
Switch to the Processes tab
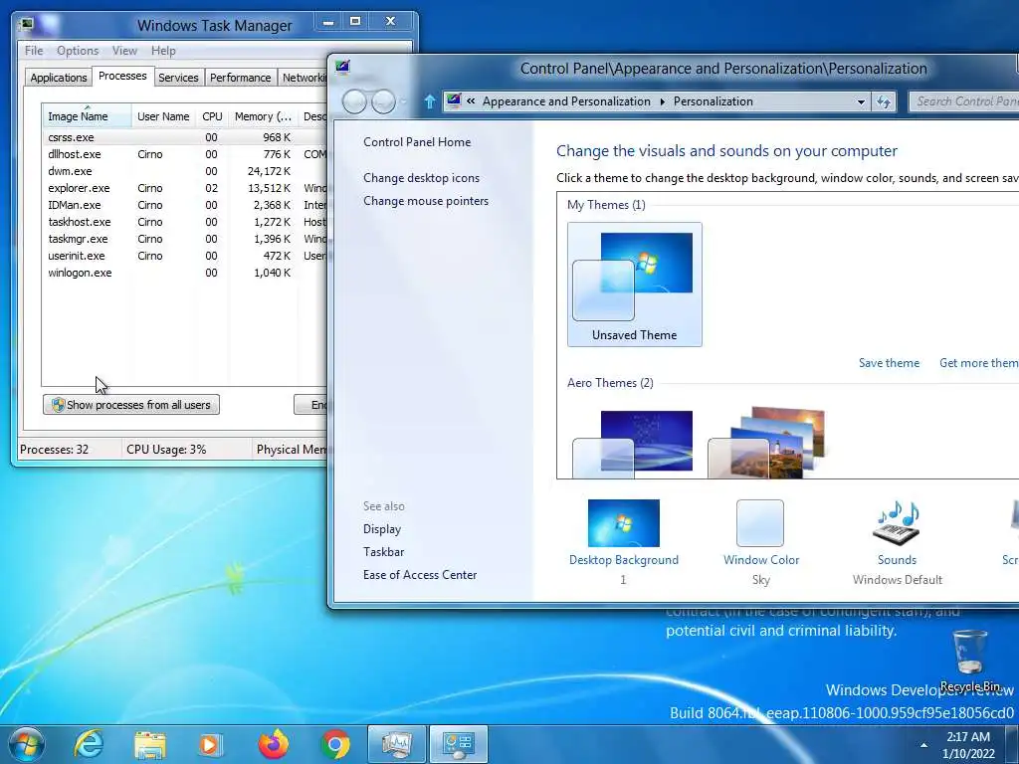click(122, 76)
